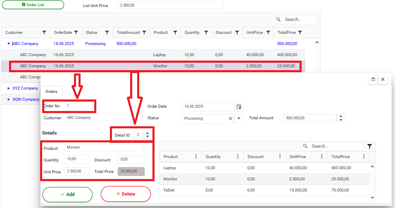395x208 pixels.
Task: Click the Order Date field
Action: click(208, 106)
